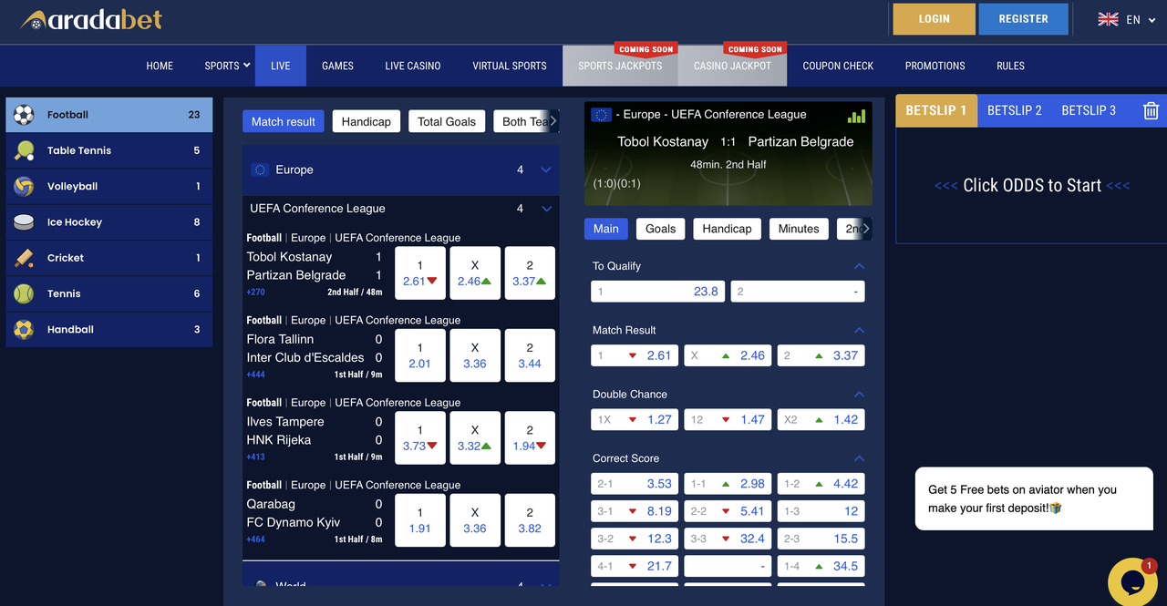The width and height of the screenshot is (1167, 606).
Task: Select To Qualify option 1 at 23.8
Action: 658,292
